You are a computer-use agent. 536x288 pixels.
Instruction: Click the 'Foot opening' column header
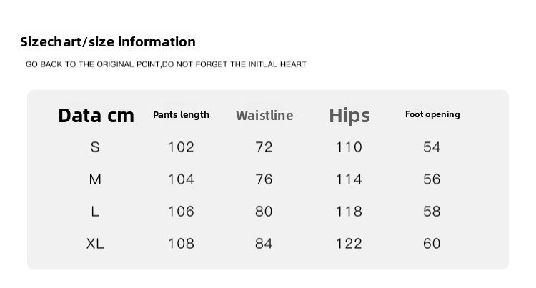pyautogui.click(x=432, y=114)
